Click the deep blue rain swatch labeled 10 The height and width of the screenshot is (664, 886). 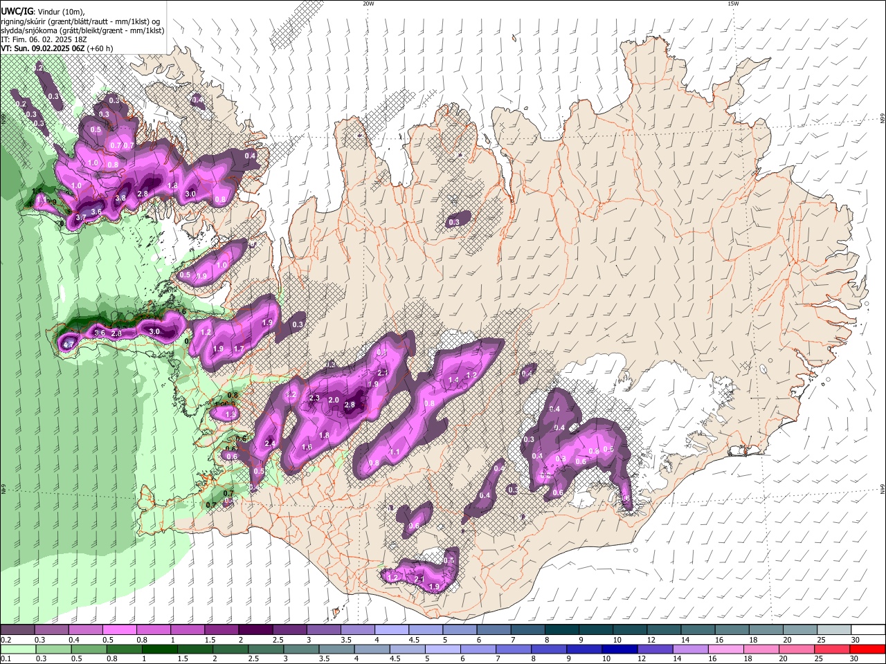click(x=618, y=649)
